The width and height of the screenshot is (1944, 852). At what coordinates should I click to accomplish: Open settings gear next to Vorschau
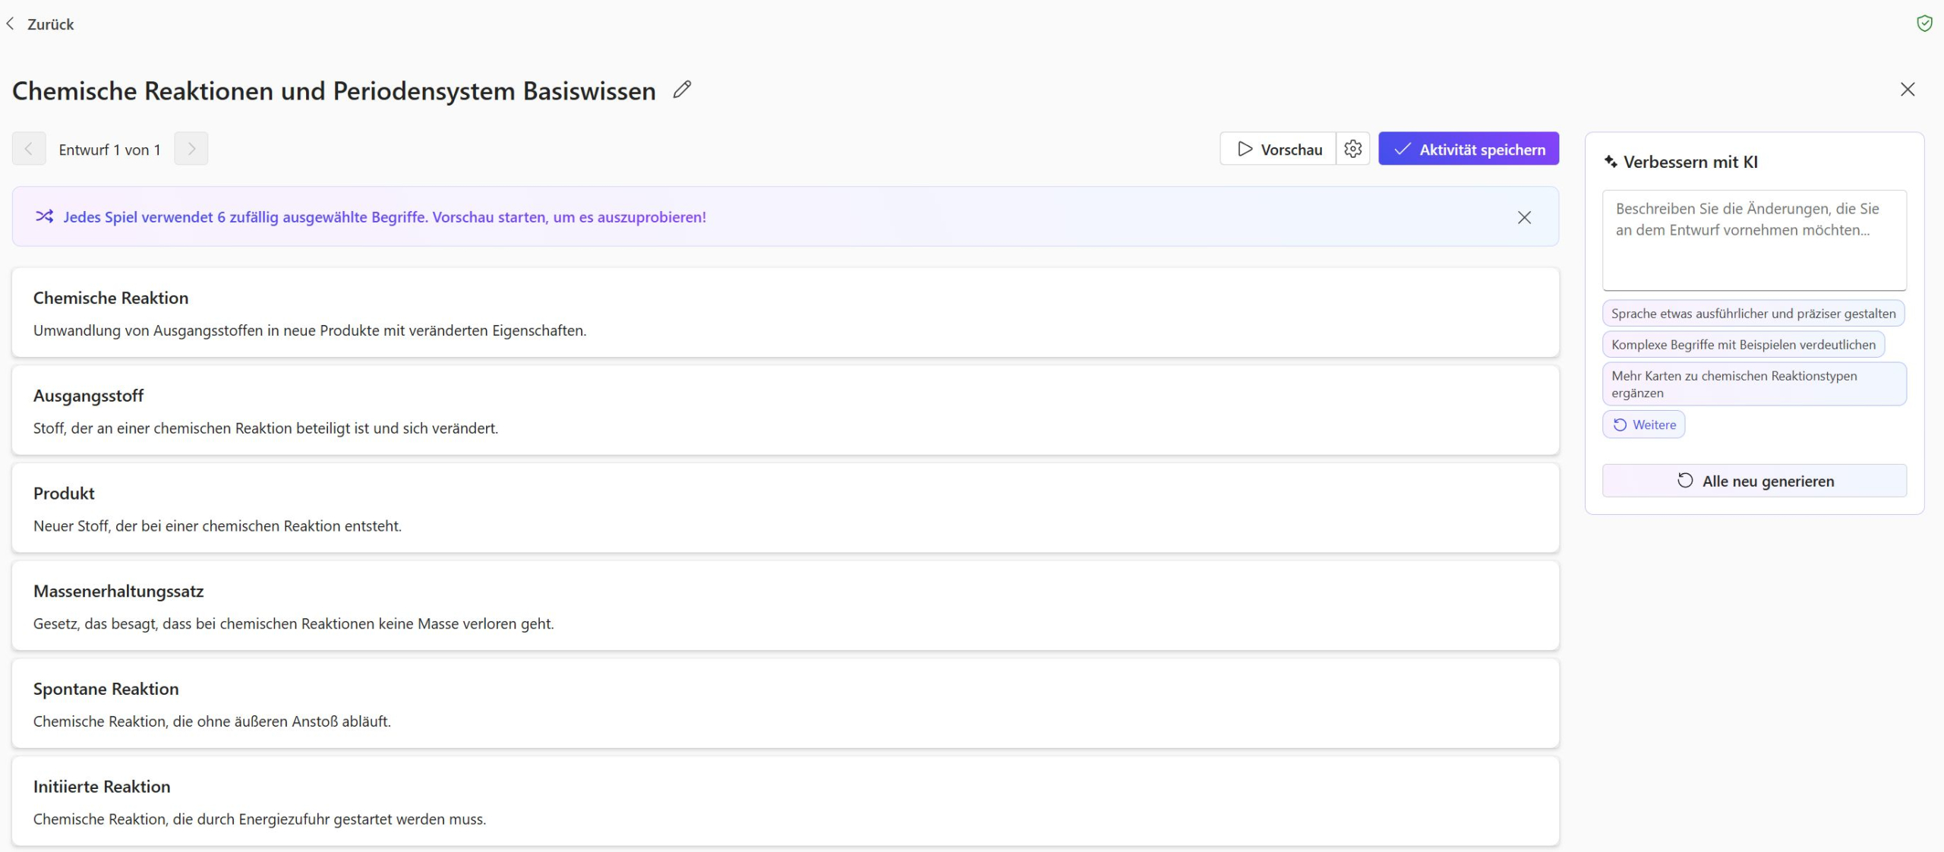1352,149
